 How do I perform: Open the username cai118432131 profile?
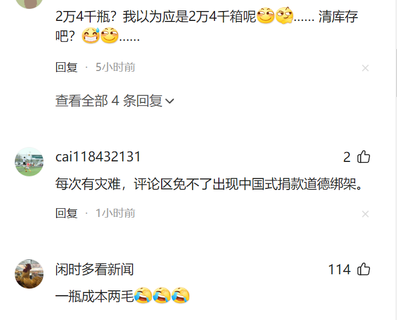point(98,157)
